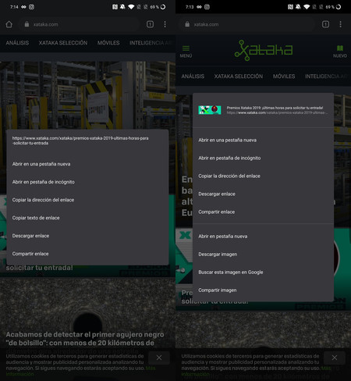351x381 pixels.
Task: Tap the NUEVO book icon
Action: point(340,52)
